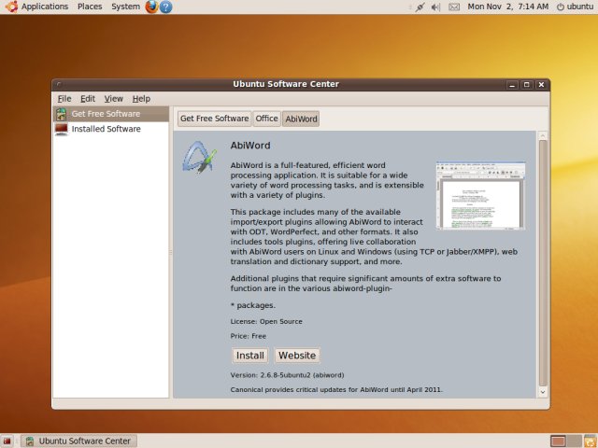Click the date and time clock

tap(508, 7)
